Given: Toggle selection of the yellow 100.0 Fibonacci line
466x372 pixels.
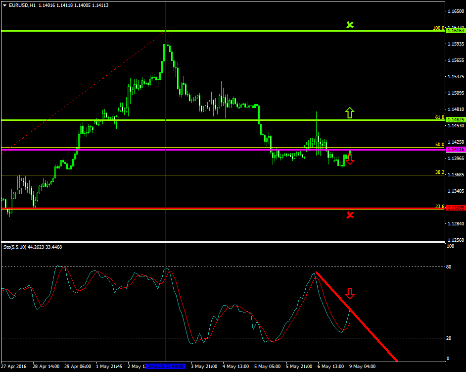Looking at the screenshot, I should (247, 31).
